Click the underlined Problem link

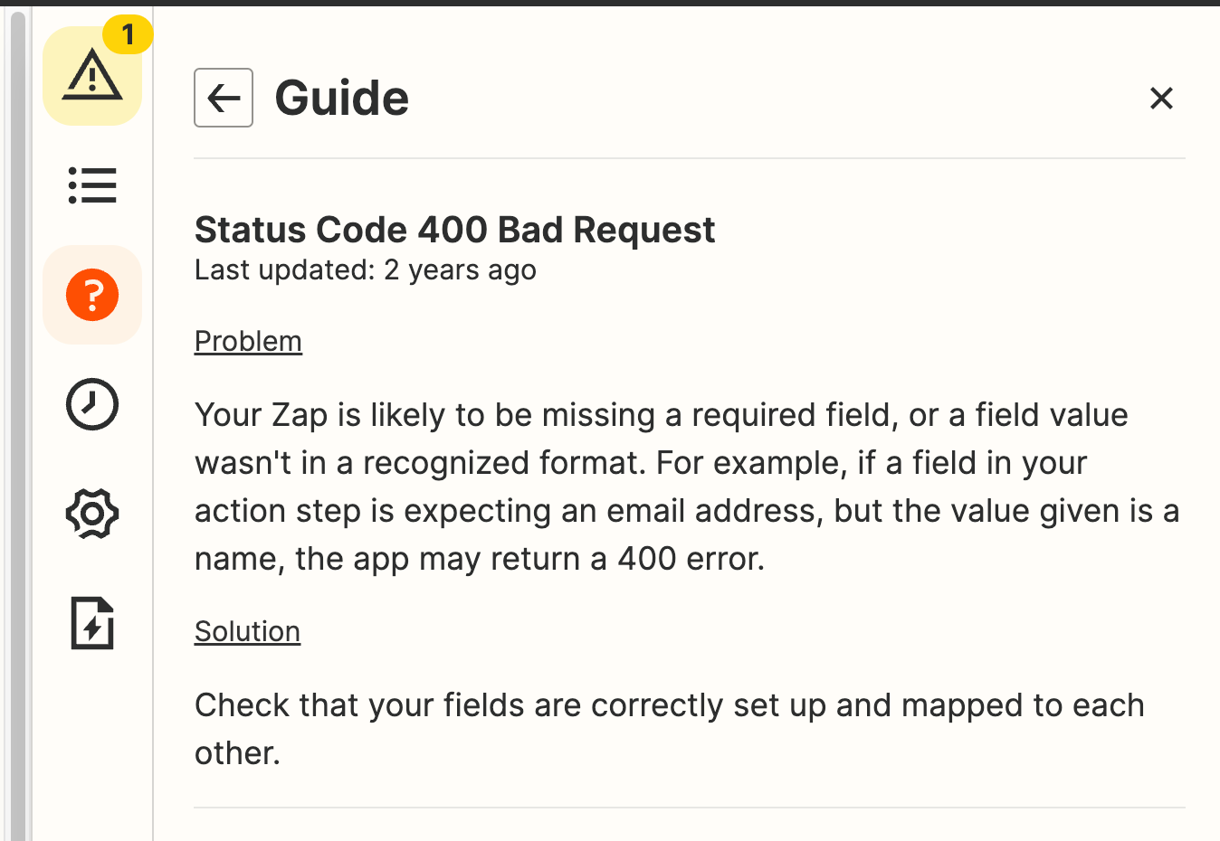pos(248,342)
